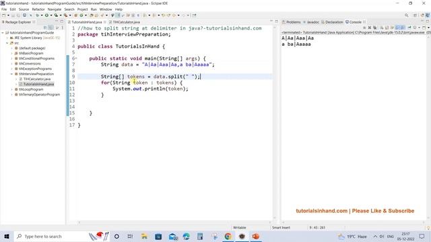431x242 pixels.
Task: Select the tihTernaryOperatorProgram package
Action: 39,94
